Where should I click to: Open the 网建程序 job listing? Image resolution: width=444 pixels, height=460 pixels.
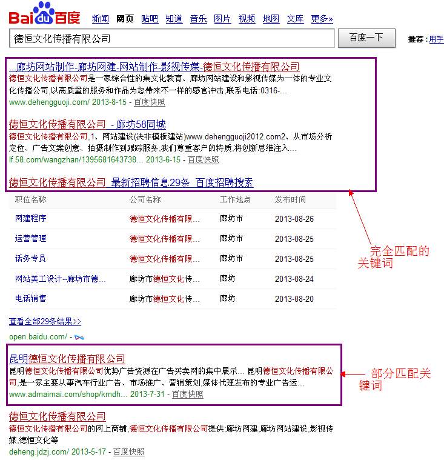(x=30, y=218)
